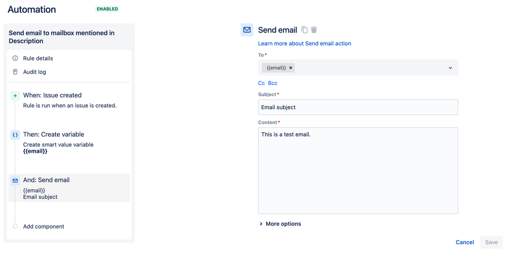Click the To recipients field
Screen dimensions: 507x254
tap(358, 68)
